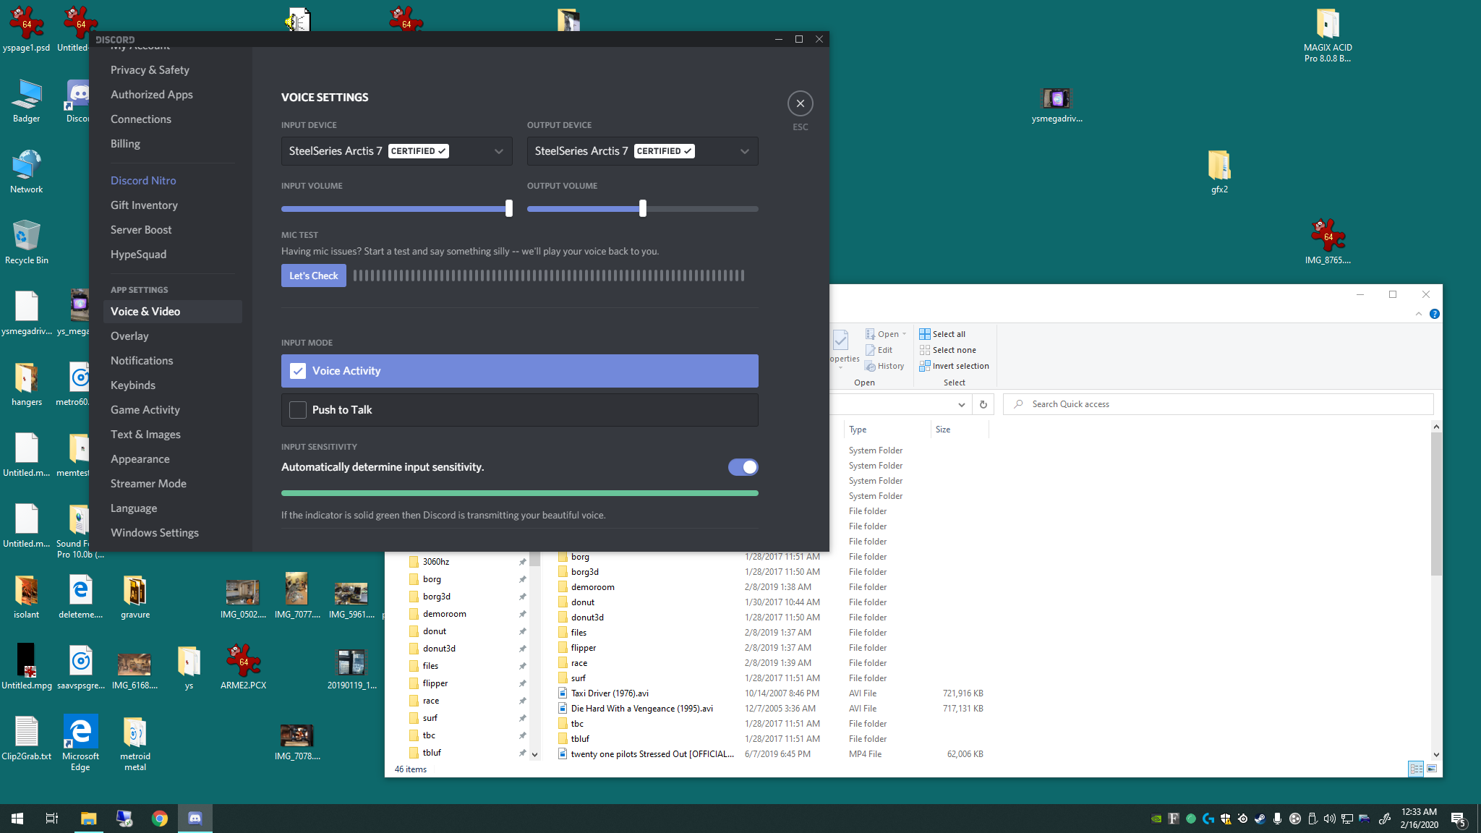Click the Let's Check mic test button
The width and height of the screenshot is (1481, 833).
pyautogui.click(x=314, y=275)
